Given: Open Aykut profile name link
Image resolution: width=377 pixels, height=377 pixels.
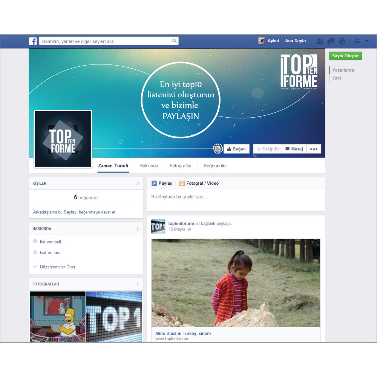Looking at the screenshot, I should (273, 41).
